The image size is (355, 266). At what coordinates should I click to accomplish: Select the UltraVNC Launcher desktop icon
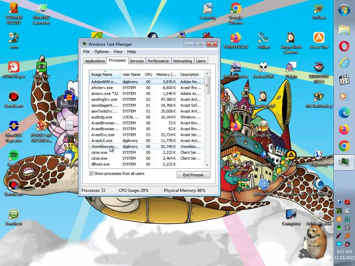point(42,14)
